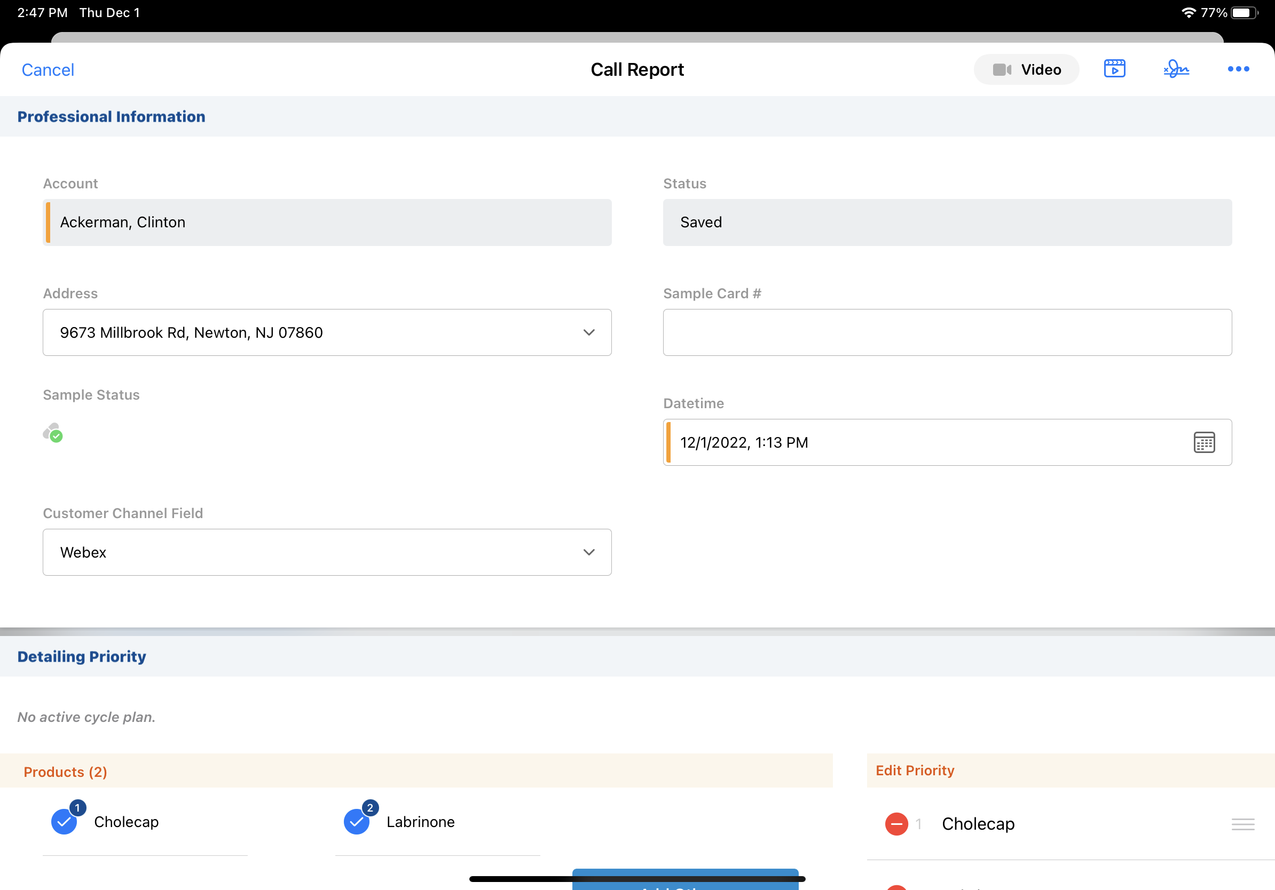Screen dimensions: 1275x890
Task: Tap the Sample Status pill indicator icon
Action: click(x=53, y=433)
